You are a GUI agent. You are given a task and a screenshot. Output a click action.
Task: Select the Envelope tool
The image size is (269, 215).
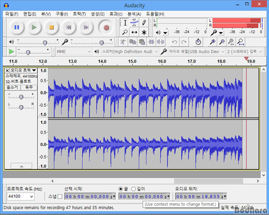134,22
